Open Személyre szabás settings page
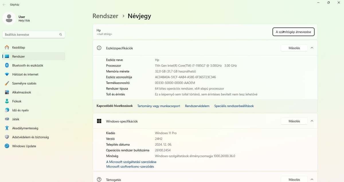Image resolution: width=344 pixels, height=182 pixels. pyautogui.click(x=34, y=83)
